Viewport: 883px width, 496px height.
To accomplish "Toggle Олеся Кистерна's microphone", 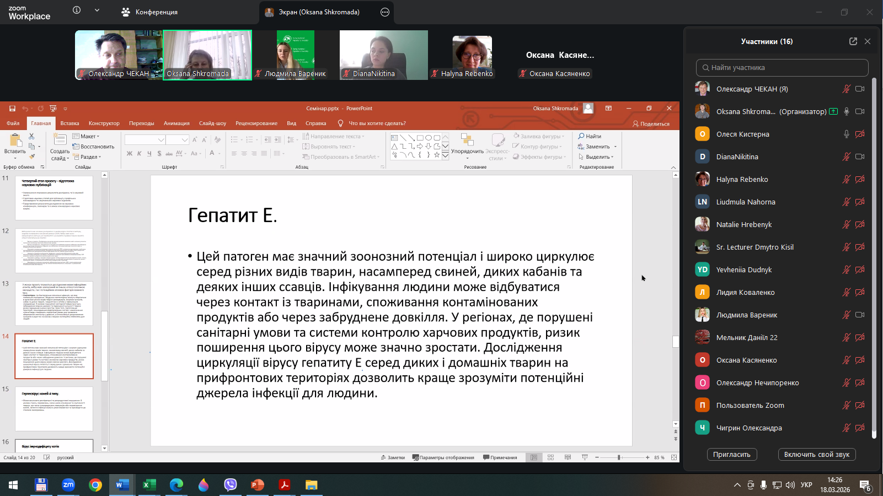I will coord(846,134).
